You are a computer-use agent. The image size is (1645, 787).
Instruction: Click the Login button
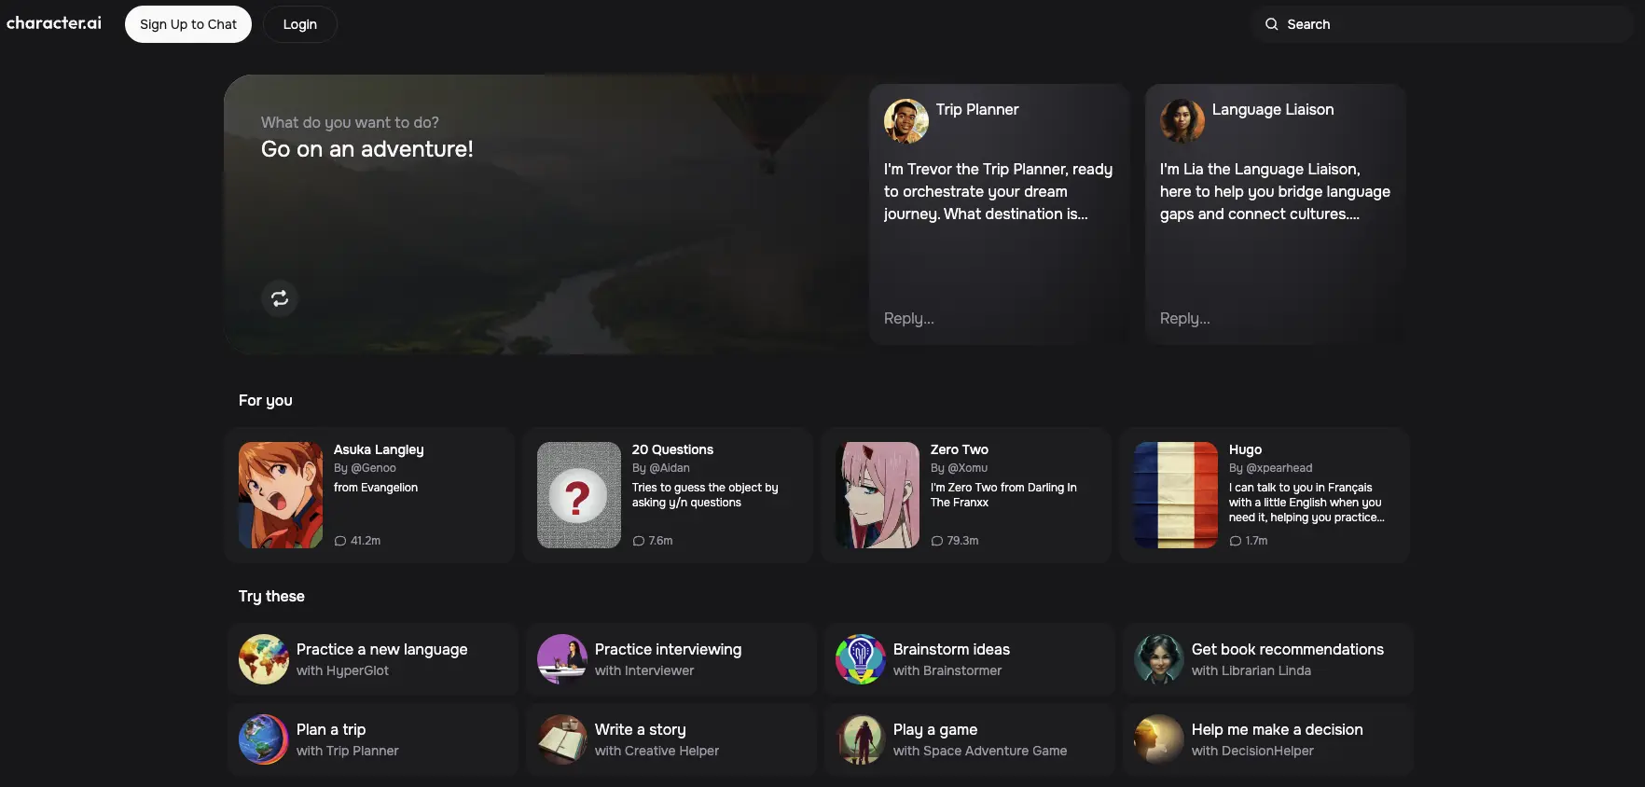point(299,24)
